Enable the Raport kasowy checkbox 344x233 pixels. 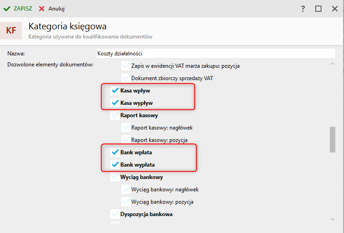[x=115, y=115]
